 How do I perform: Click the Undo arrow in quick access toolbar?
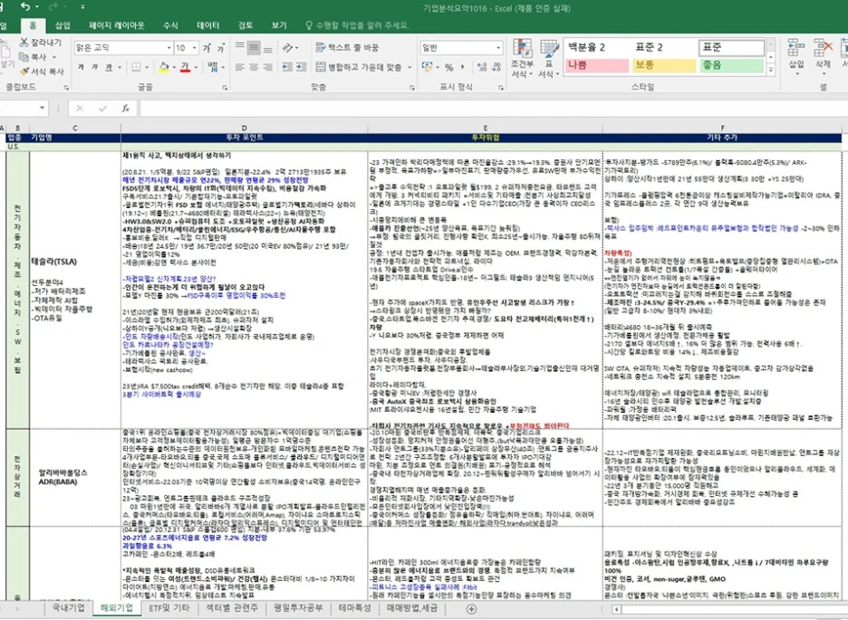[25, 7]
